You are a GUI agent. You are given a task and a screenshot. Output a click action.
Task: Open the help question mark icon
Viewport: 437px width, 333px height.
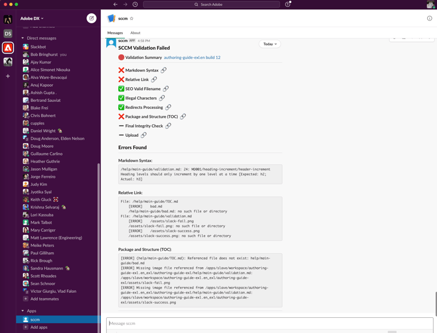(x=288, y=5)
